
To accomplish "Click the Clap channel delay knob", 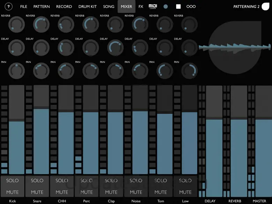I will 115,48.
